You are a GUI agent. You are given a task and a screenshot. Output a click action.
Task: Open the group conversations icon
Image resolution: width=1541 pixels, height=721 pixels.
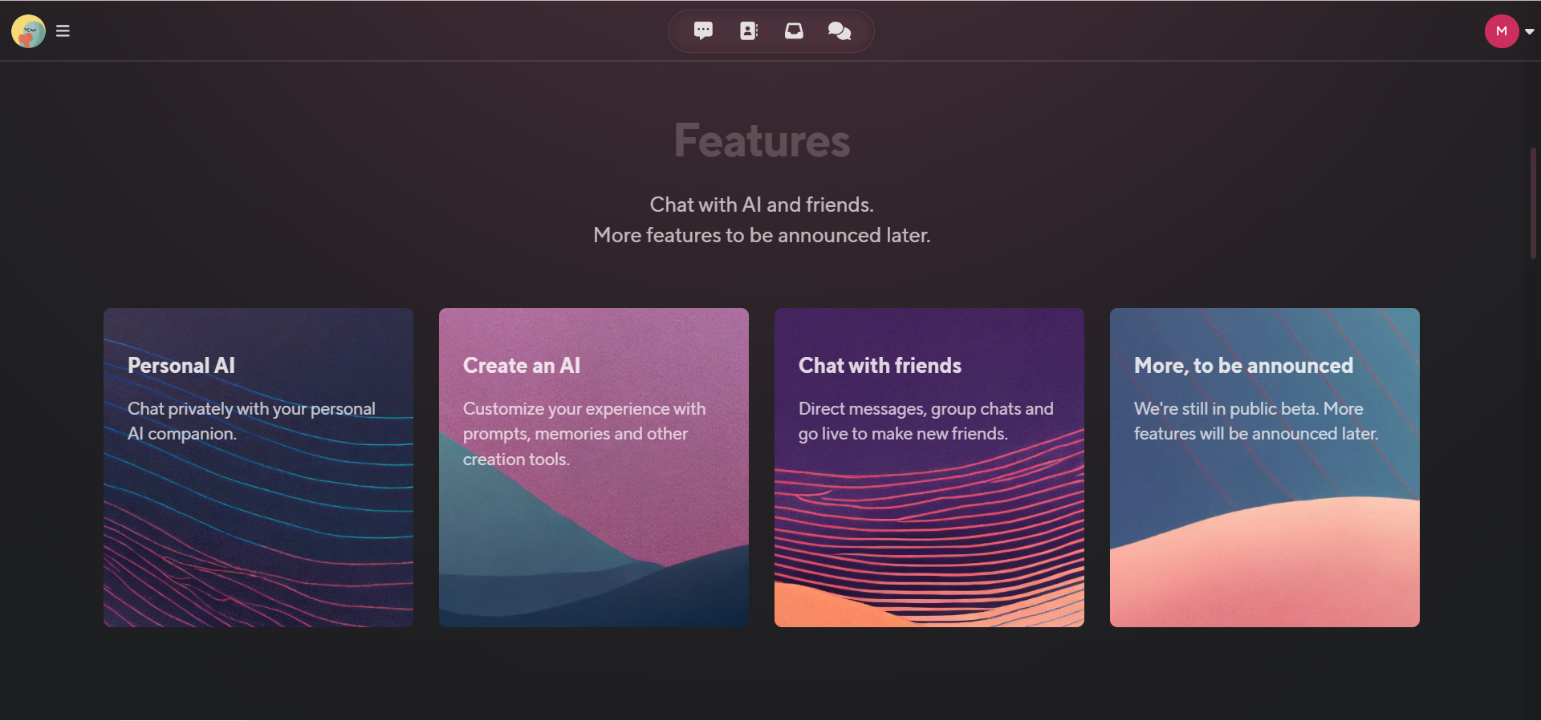coord(840,30)
